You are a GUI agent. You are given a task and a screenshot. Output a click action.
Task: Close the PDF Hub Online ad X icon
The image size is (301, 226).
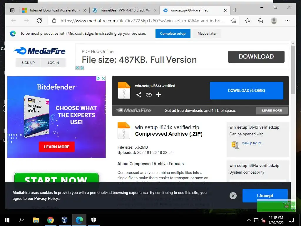(77, 68)
